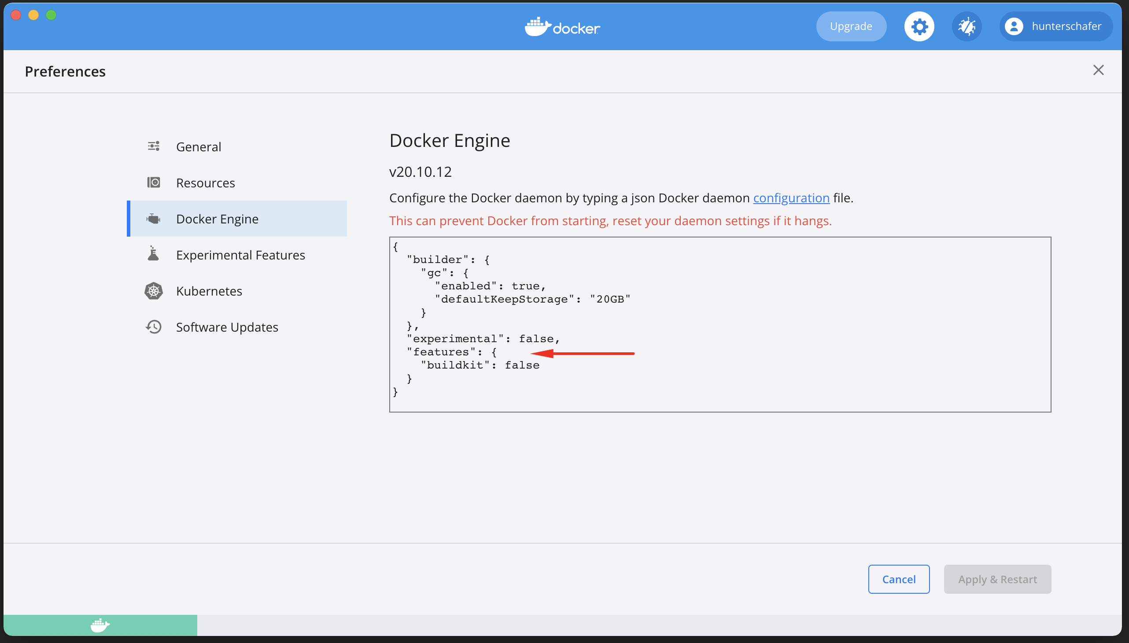Image resolution: width=1129 pixels, height=643 pixels.
Task: Click the General sliders icon
Action: (153, 146)
